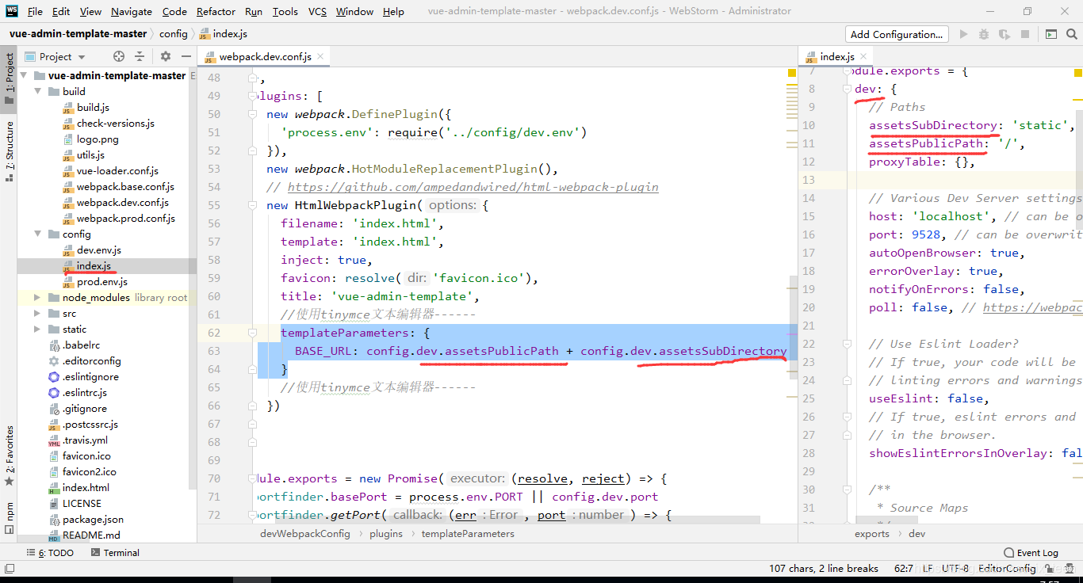Click the Run with Coverage icon

click(x=1005, y=34)
